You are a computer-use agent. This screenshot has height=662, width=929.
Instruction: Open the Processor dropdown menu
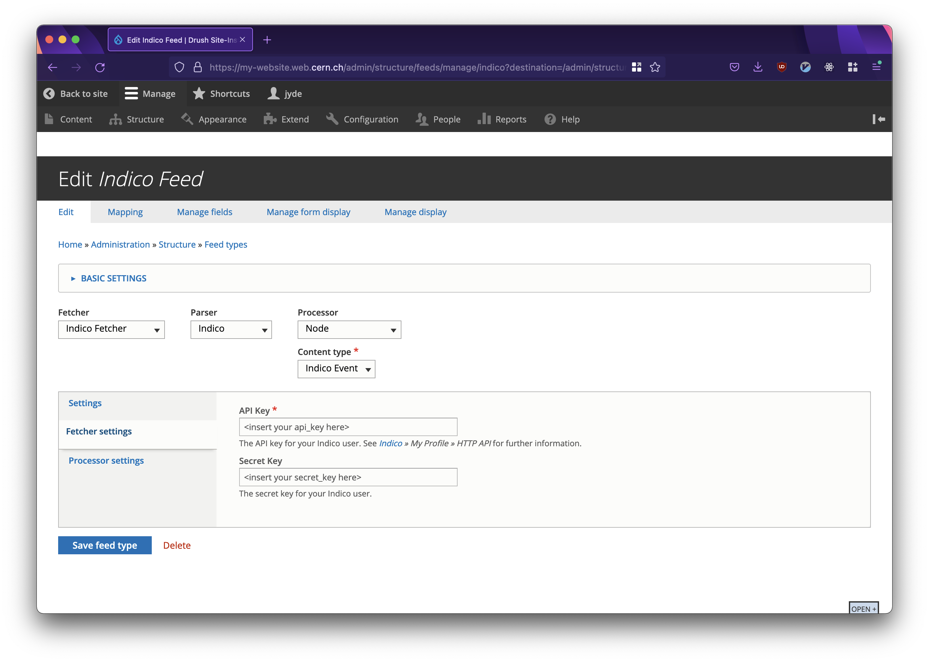click(x=350, y=329)
